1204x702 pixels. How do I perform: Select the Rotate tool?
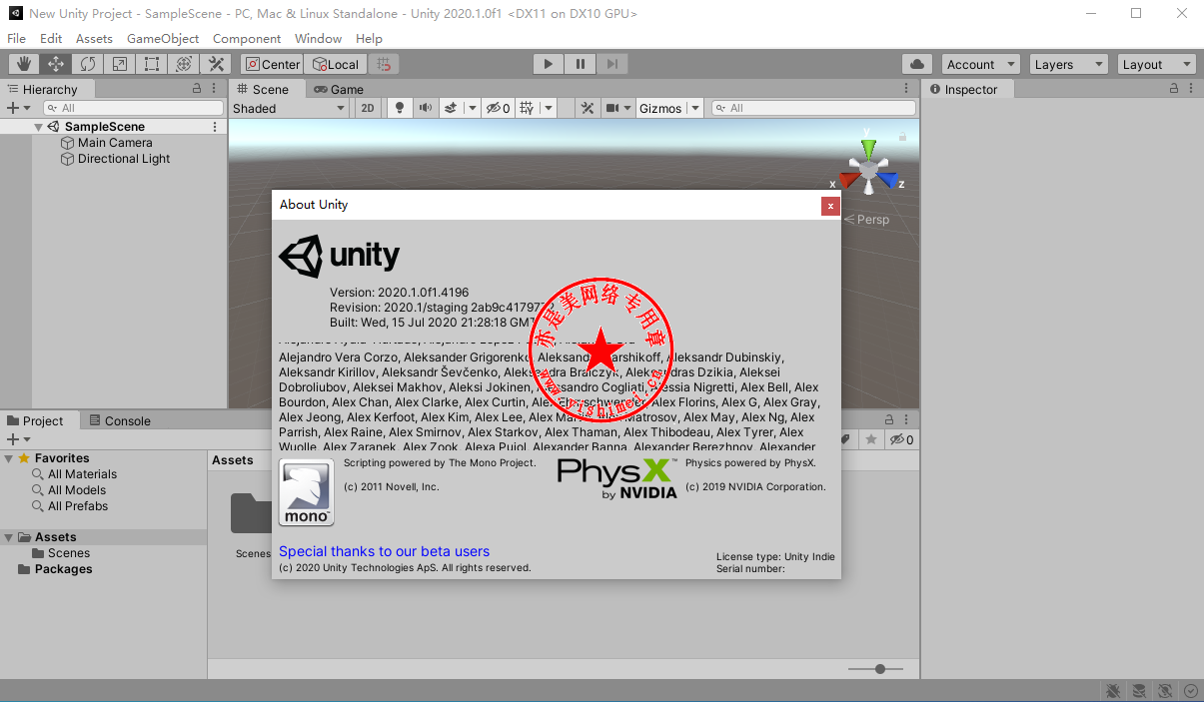click(88, 64)
